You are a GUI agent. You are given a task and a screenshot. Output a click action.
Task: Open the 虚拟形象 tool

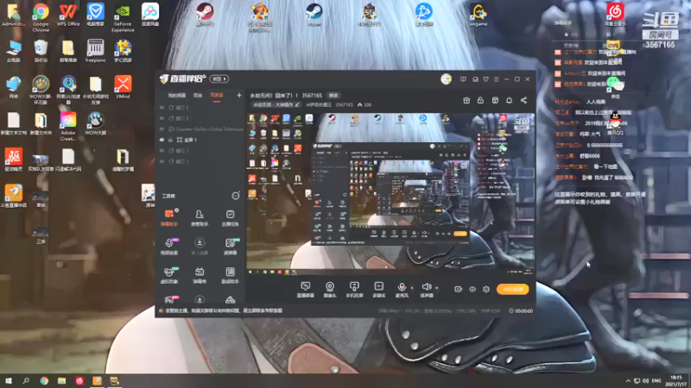click(x=169, y=275)
